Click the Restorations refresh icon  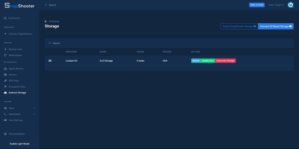(5, 55)
